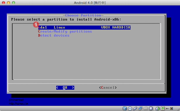
Task: Click the green arrow keyboard capture icon
Action: pos(163,108)
